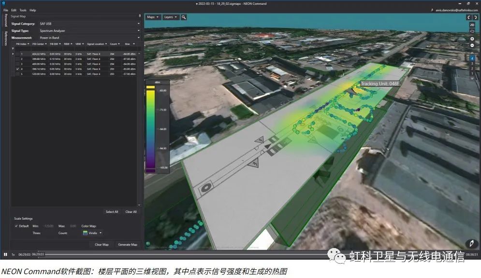Expand the row arrow for index 1
The height and width of the screenshot is (278, 481).
[13, 54]
